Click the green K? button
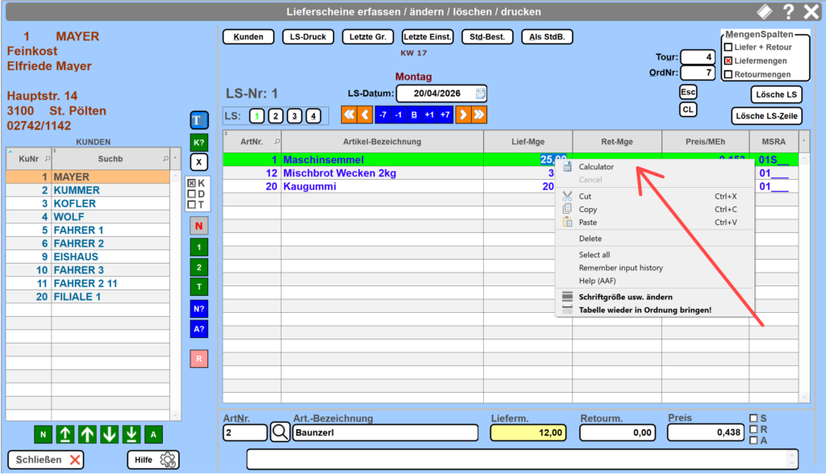The width and height of the screenshot is (826, 475). (198, 142)
